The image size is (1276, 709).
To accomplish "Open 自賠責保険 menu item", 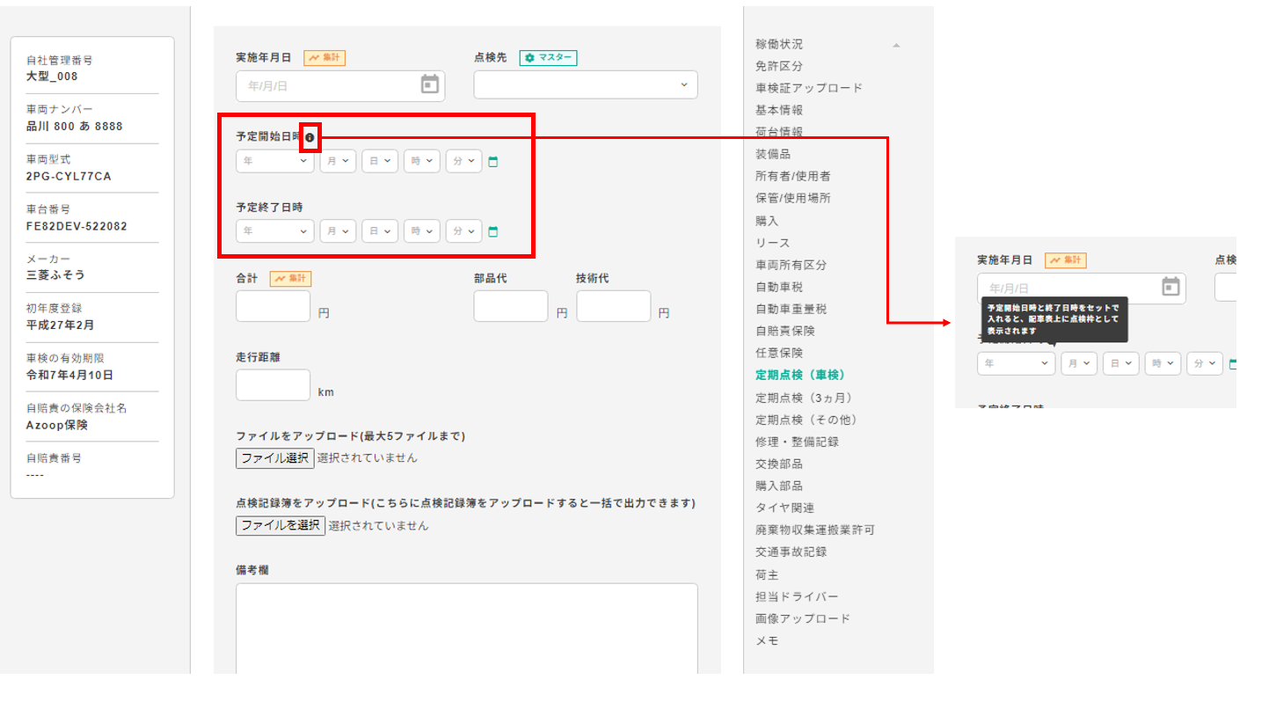I will click(x=785, y=331).
